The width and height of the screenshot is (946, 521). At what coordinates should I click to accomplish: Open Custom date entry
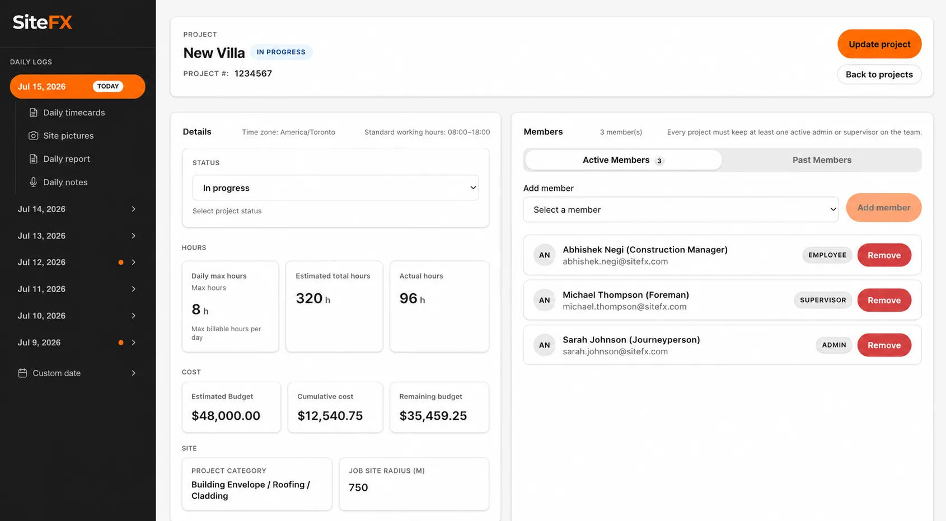pos(77,373)
